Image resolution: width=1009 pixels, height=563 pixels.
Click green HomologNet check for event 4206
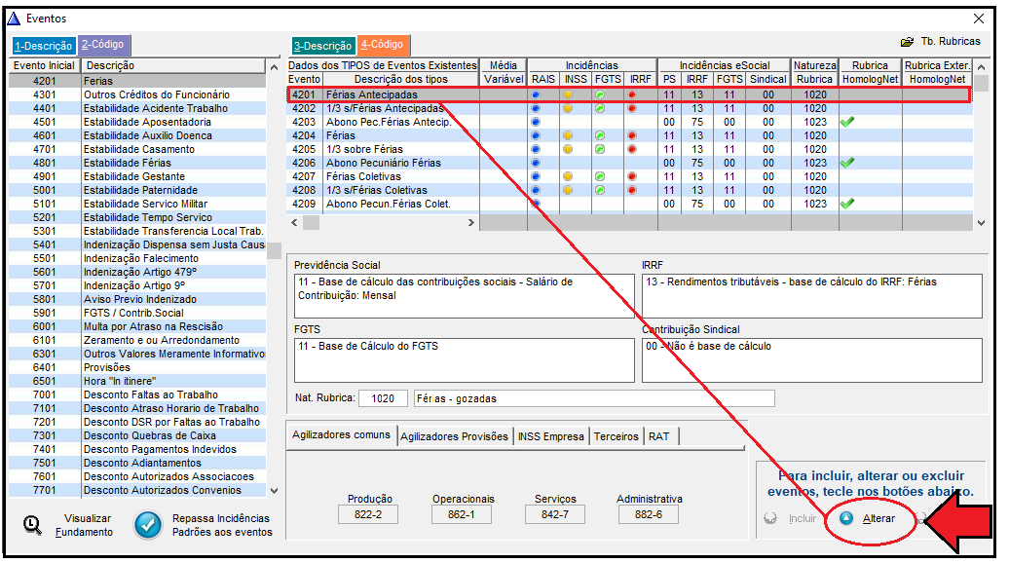click(x=847, y=163)
